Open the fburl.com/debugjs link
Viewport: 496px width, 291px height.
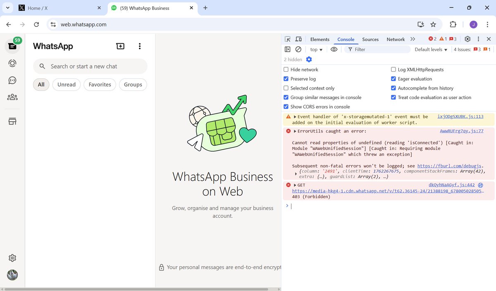pyautogui.click(x=450, y=166)
